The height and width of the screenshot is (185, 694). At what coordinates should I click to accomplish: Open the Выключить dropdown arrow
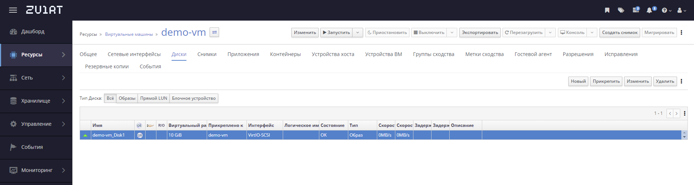tap(452, 33)
